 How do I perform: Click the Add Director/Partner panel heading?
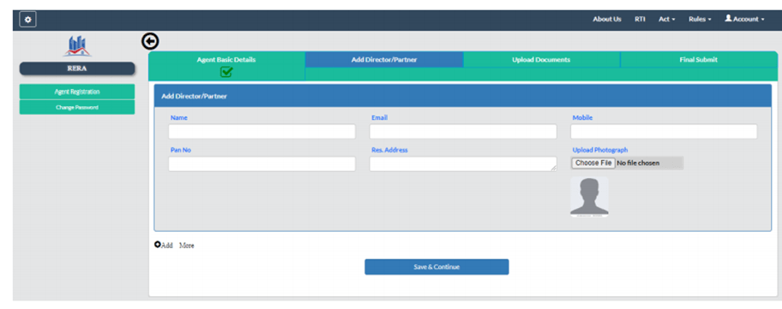coord(194,96)
